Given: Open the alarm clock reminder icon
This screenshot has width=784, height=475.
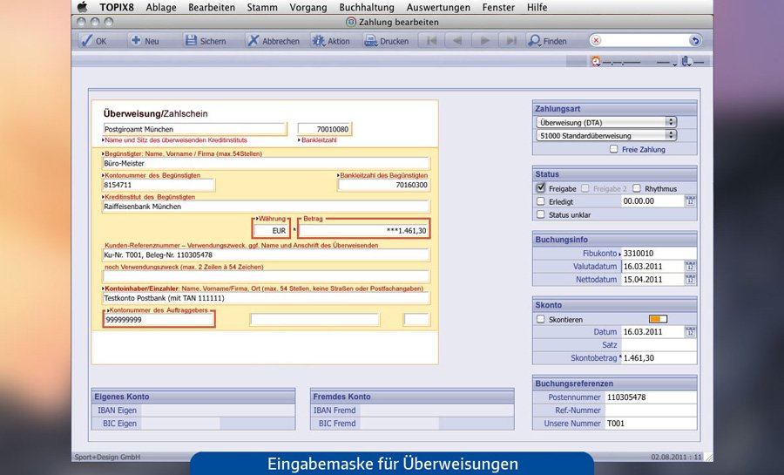Looking at the screenshot, I should tap(596, 62).
